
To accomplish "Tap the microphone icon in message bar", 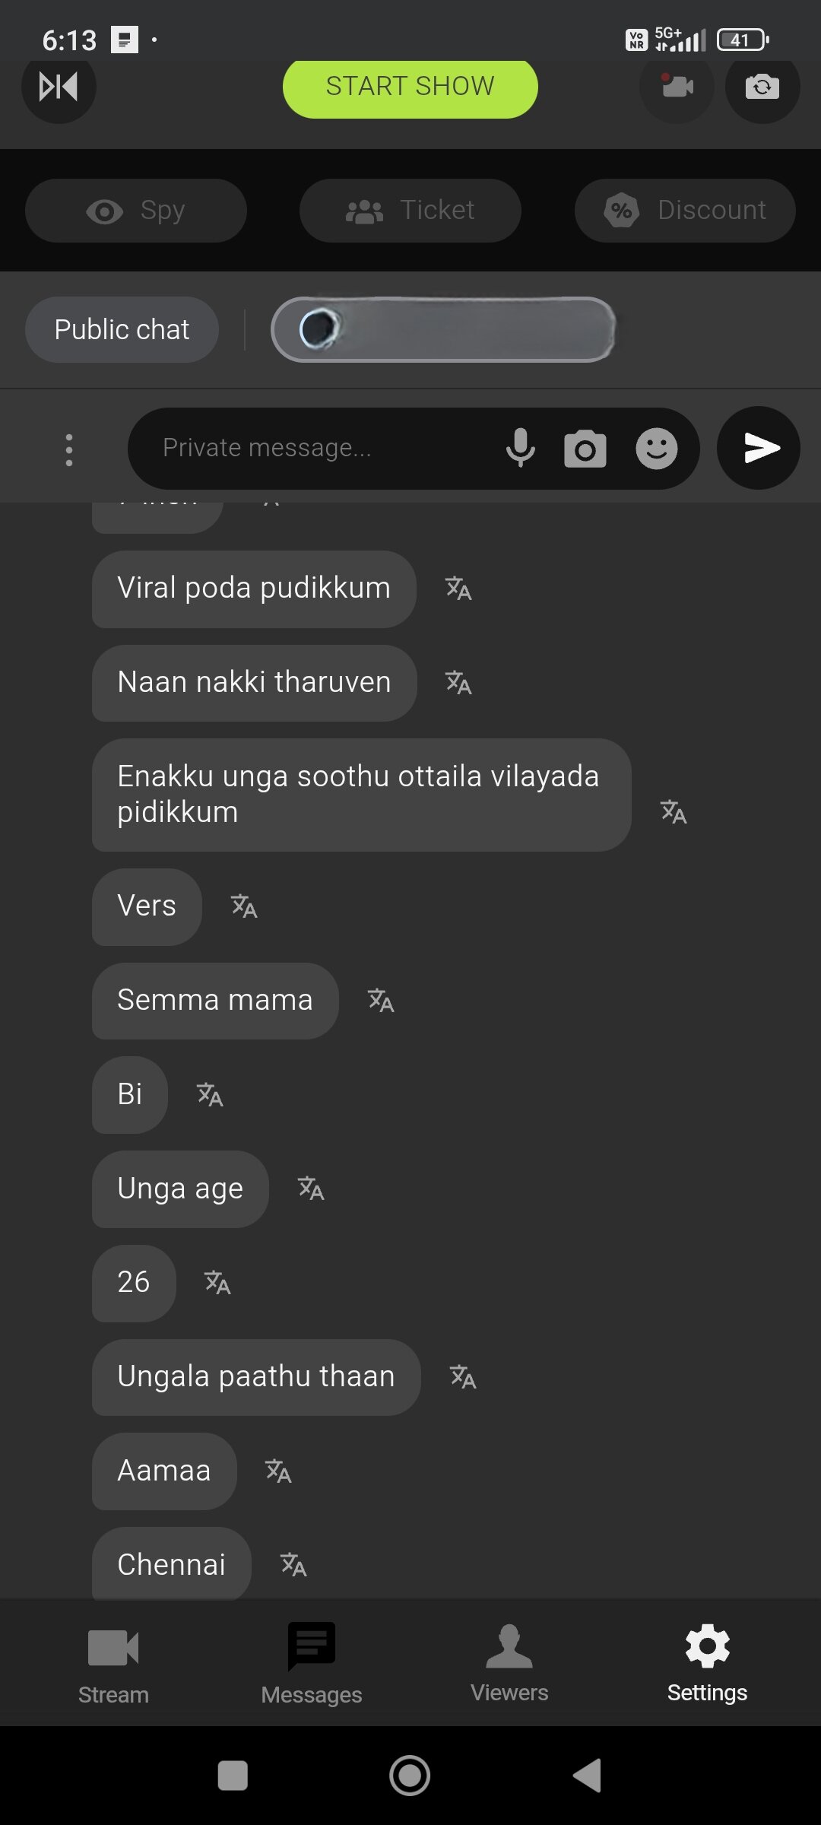I will (x=521, y=449).
